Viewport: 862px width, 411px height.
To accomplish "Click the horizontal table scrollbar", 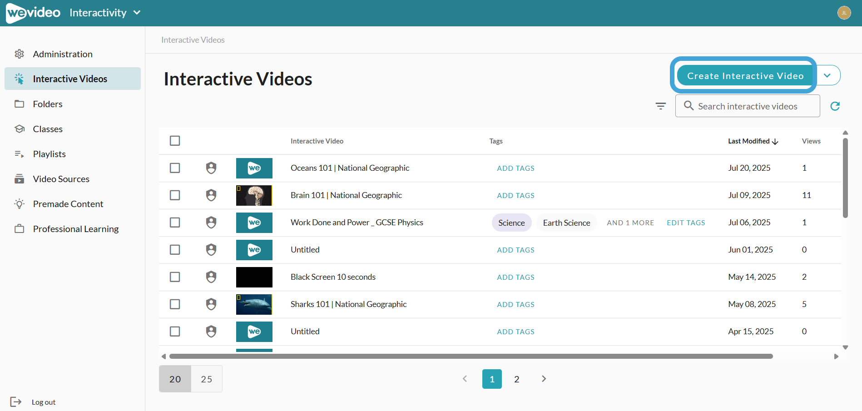I will point(471,357).
